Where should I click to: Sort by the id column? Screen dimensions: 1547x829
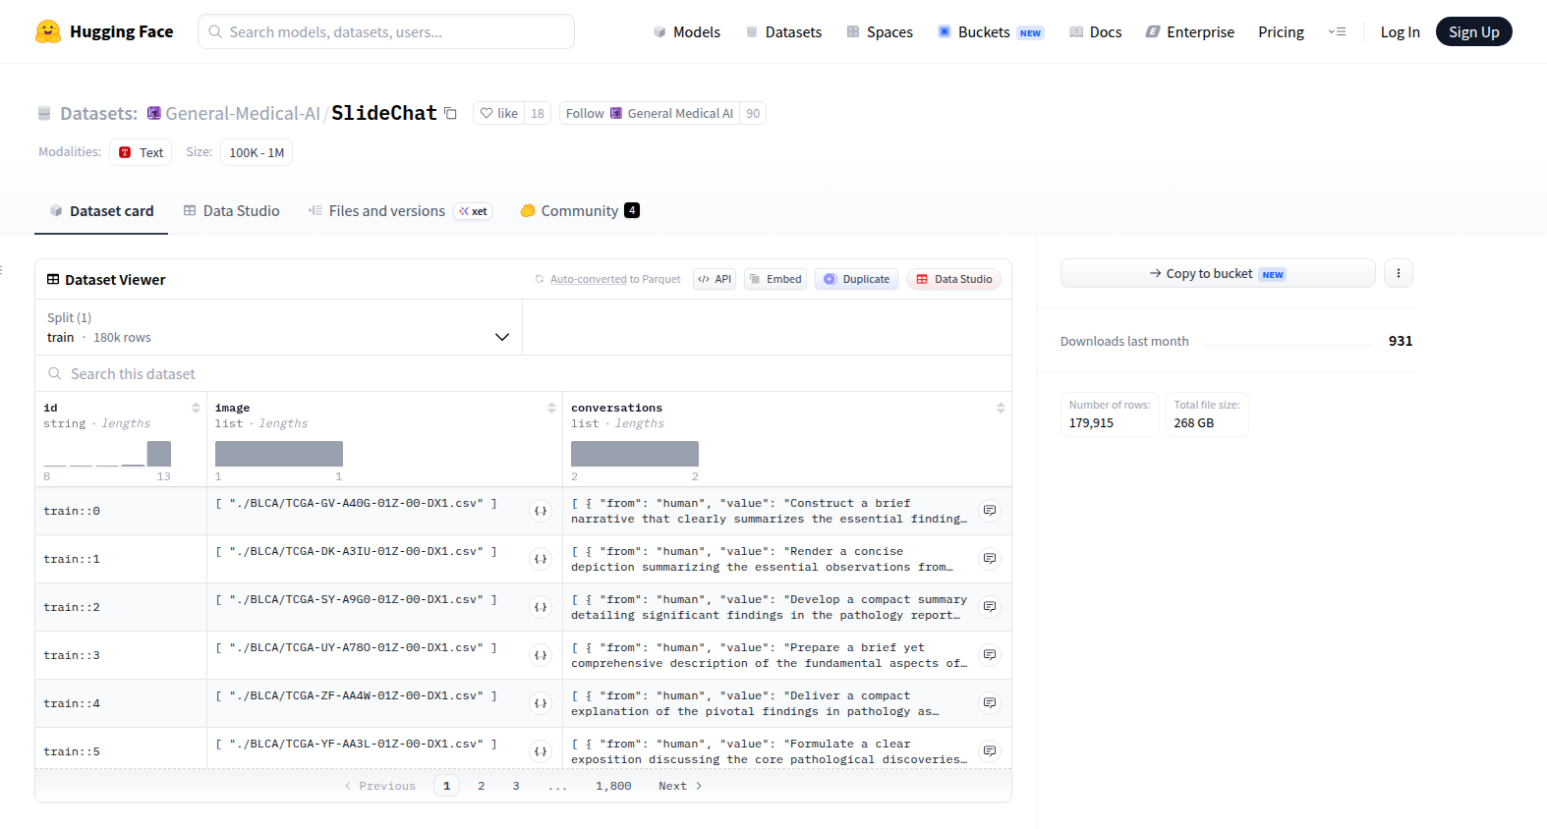tap(196, 408)
